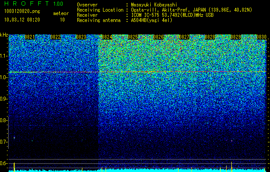The height and width of the screenshot is (172, 270).
Task: Click the kHz axis unit label
Action: [x=4, y=35]
